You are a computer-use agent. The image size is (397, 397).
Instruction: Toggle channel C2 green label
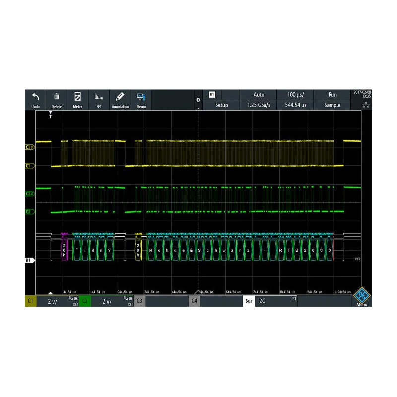click(85, 301)
